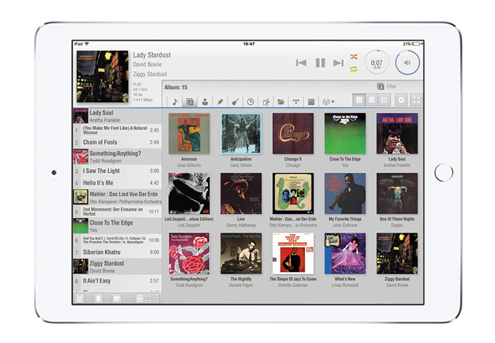The height and width of the screenshot is (343, 495).
Task: Click the circular volume control
Action: click(407, 63)
